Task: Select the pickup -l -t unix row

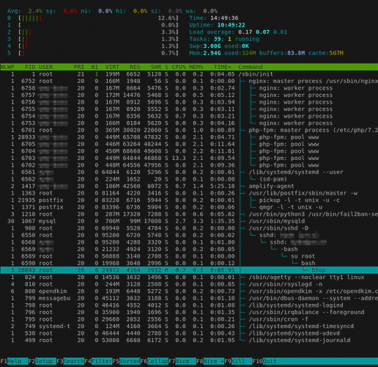Action: pyautogui.click(x=189, y=200)
